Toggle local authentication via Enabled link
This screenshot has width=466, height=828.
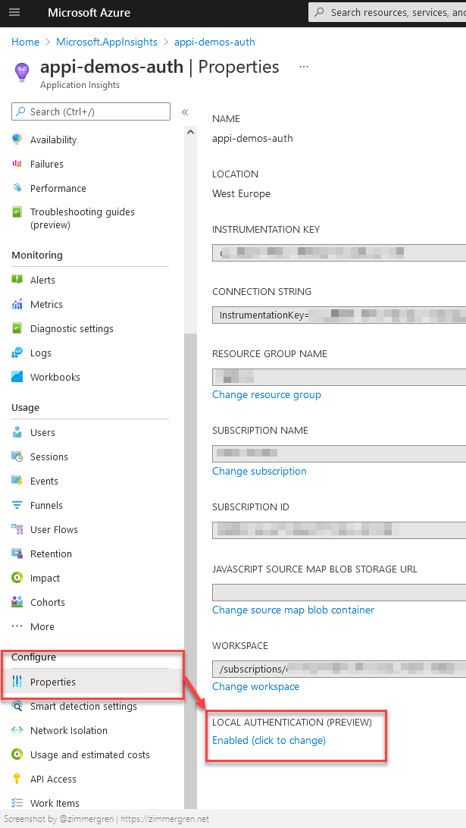268,739
